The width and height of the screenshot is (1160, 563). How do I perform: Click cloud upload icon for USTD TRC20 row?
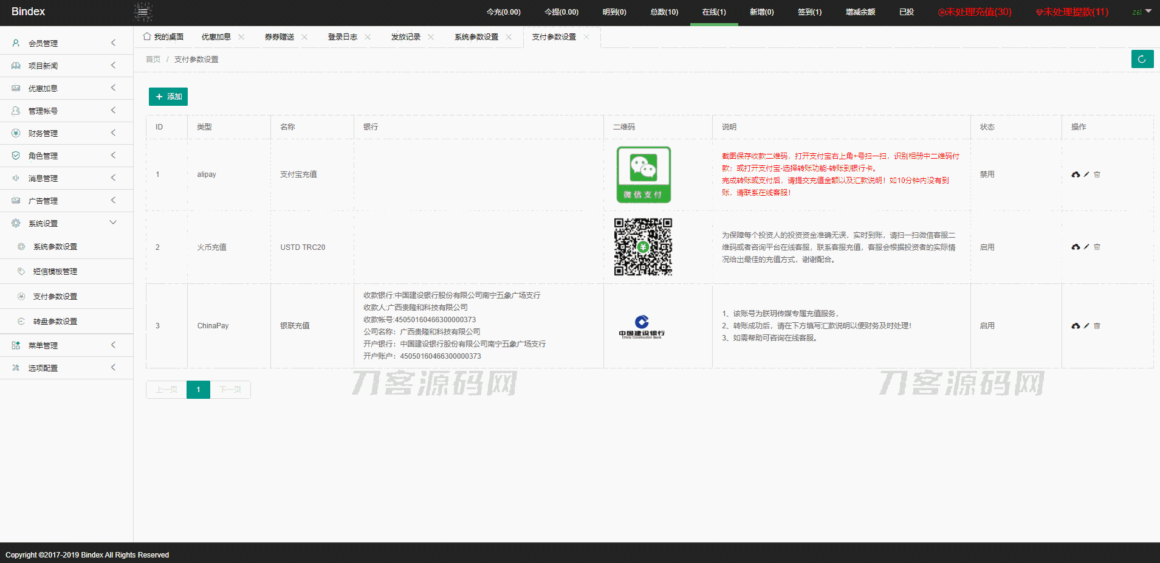click(1076, 247)
